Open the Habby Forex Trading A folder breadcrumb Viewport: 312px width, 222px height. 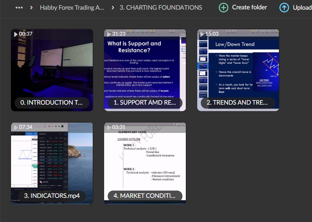[x=72, y=7]
